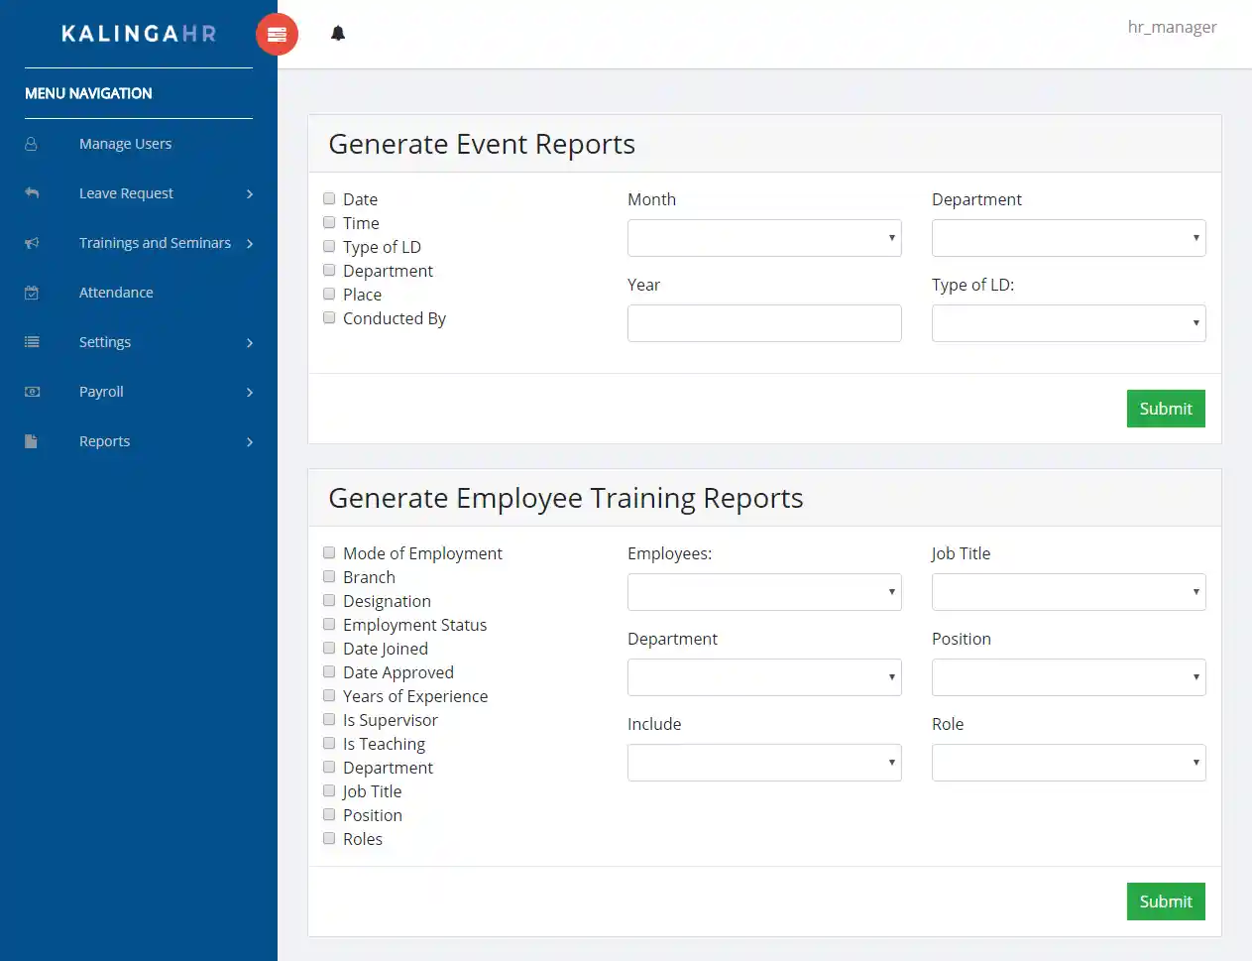Click the Trainings and Seminars megaphone icon
1252x961 pixels.
pyautogui.click(x=32, y=243)
